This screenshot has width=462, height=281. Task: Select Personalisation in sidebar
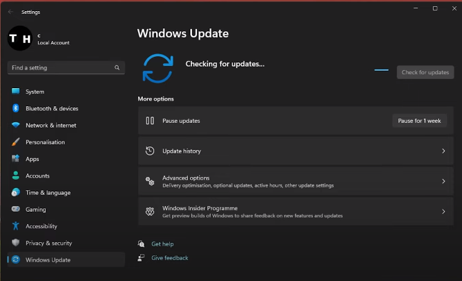point(66,142)
